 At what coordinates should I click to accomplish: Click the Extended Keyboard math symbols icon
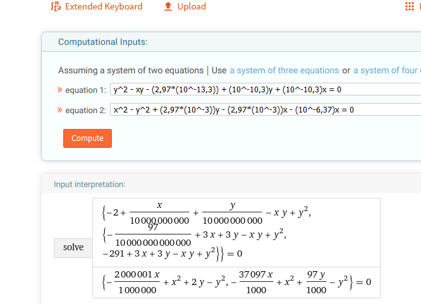pos(55,6)
